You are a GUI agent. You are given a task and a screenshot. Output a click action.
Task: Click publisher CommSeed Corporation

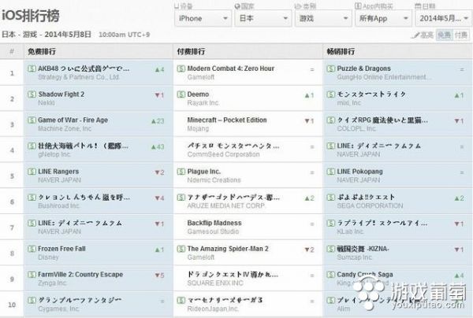coord(223,154)
